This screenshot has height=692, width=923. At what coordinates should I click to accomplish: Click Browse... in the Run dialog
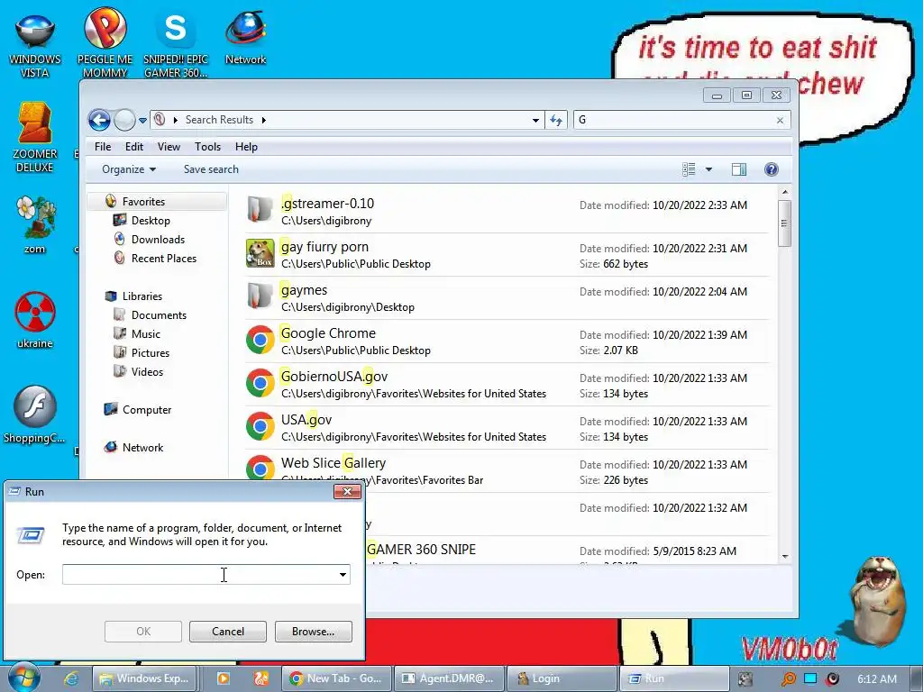click(x=313, y=632)
